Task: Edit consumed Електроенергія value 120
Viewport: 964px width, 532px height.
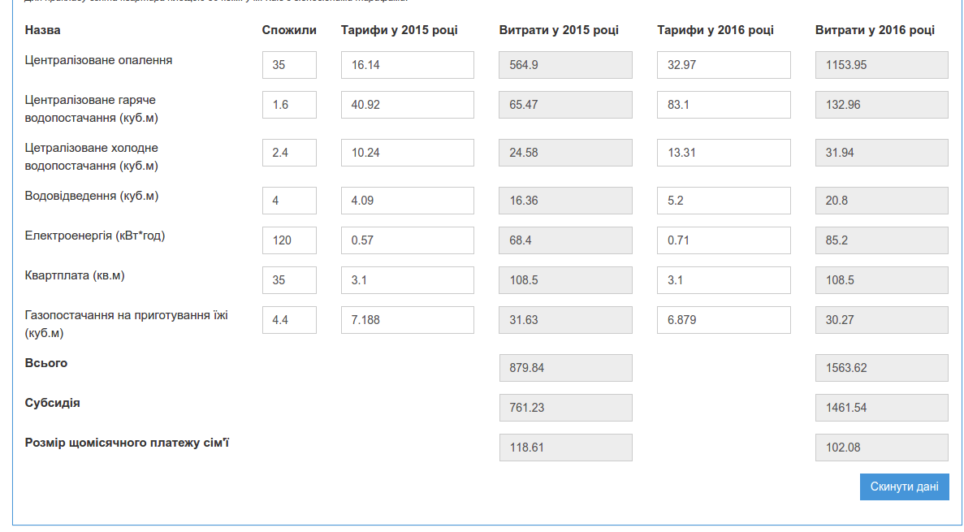Action: pyautogui.click(x=289, y=240)
